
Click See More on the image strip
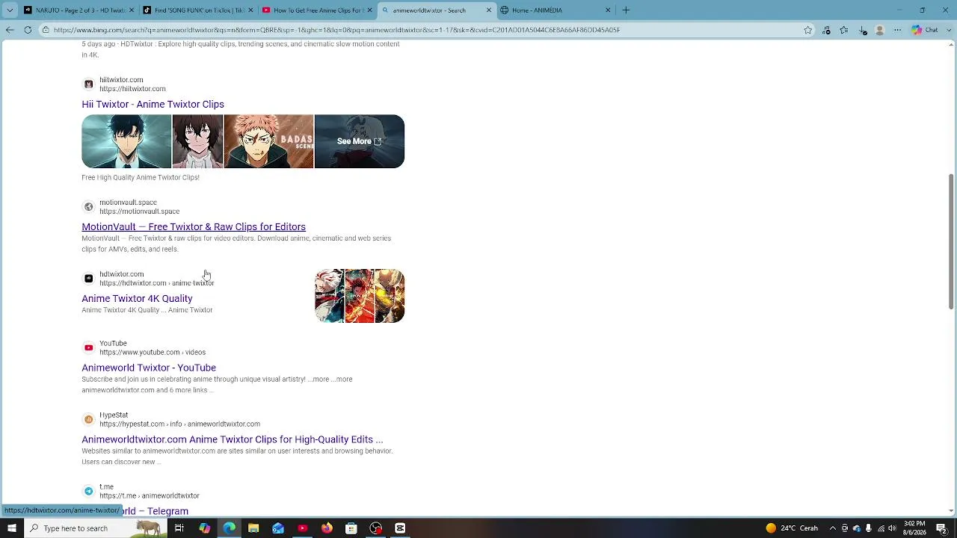[x=359, y=141]
